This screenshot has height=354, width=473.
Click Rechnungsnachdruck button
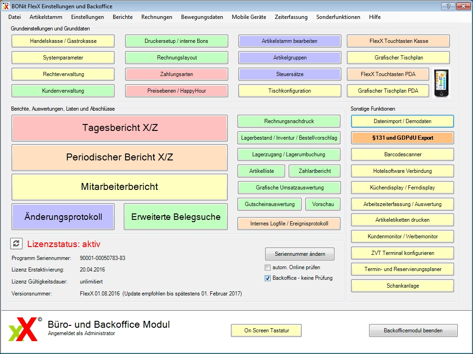coord(289,121)
